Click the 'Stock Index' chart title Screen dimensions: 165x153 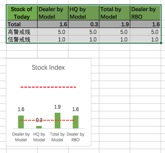click(x=48, y=67)
